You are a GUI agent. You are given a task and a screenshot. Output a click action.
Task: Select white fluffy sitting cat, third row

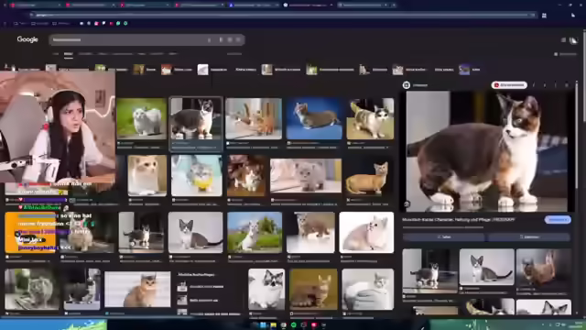366,232
